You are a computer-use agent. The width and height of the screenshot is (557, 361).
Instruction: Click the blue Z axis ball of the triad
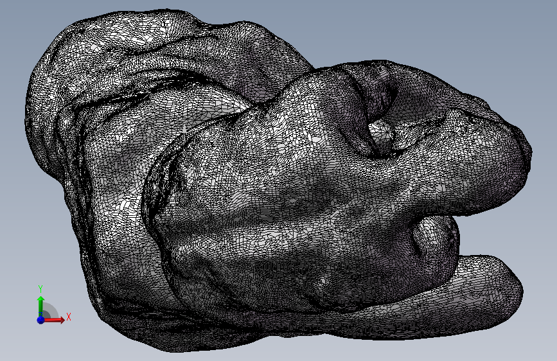pos(40,320)
